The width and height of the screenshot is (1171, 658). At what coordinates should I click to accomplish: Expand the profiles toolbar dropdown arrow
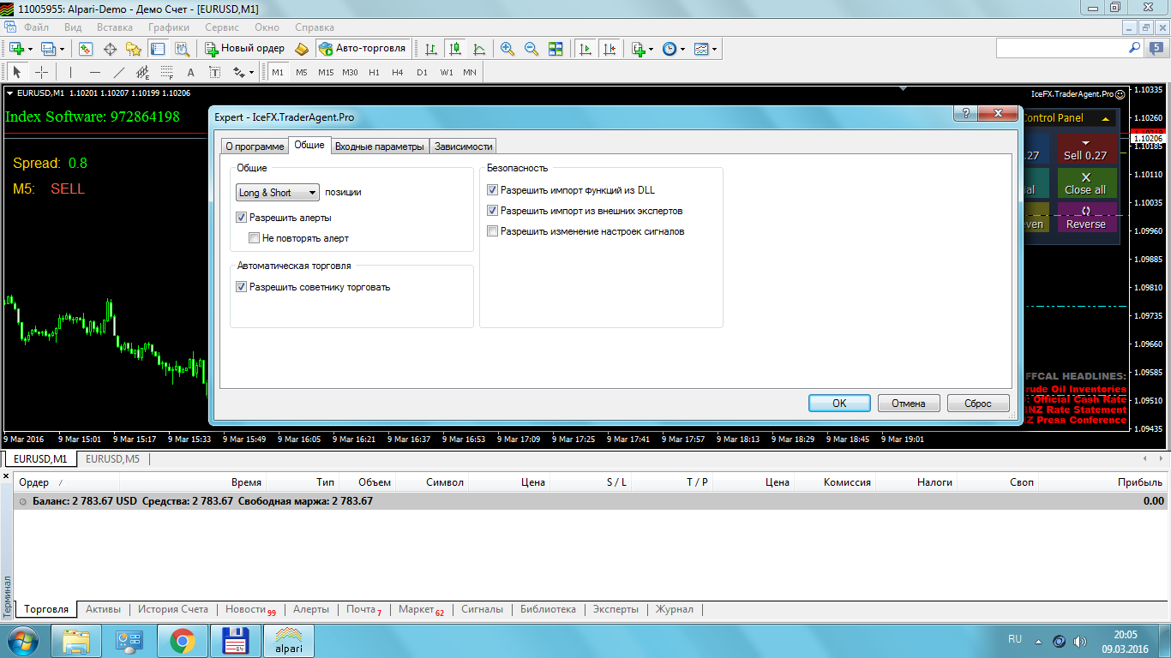point(62,49)
